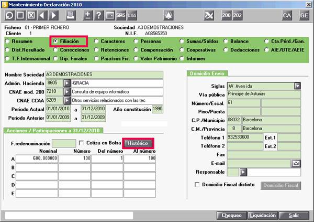The height and width of the screenshot is (222, 314).
Task: Click the Histórico button
Action: pos(138,143)
